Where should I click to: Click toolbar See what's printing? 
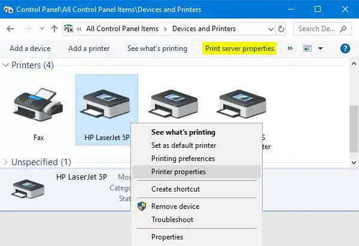click(157, 48)
